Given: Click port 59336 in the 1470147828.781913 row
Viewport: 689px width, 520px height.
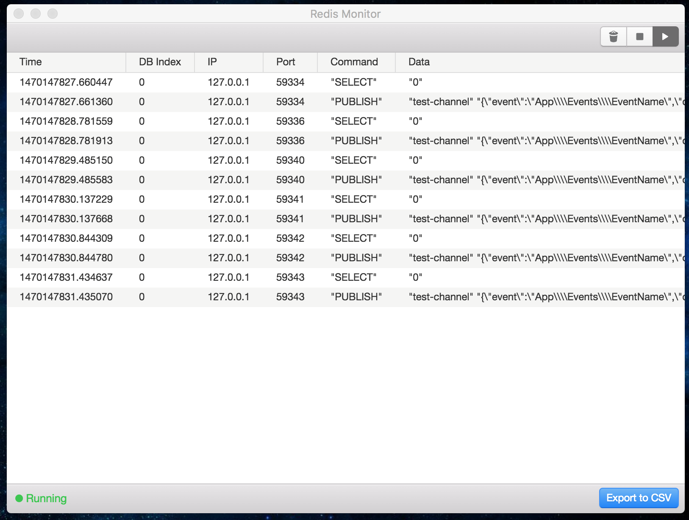Looking at the screenshot, I should point(290,141).
